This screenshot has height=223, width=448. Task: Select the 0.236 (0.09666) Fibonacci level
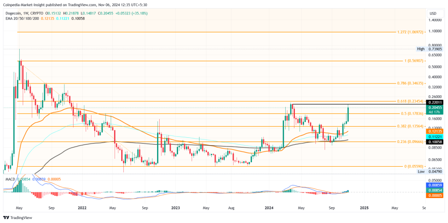[x=410, y=142]
